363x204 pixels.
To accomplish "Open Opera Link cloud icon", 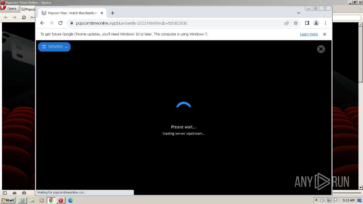I will click(14, 193).
